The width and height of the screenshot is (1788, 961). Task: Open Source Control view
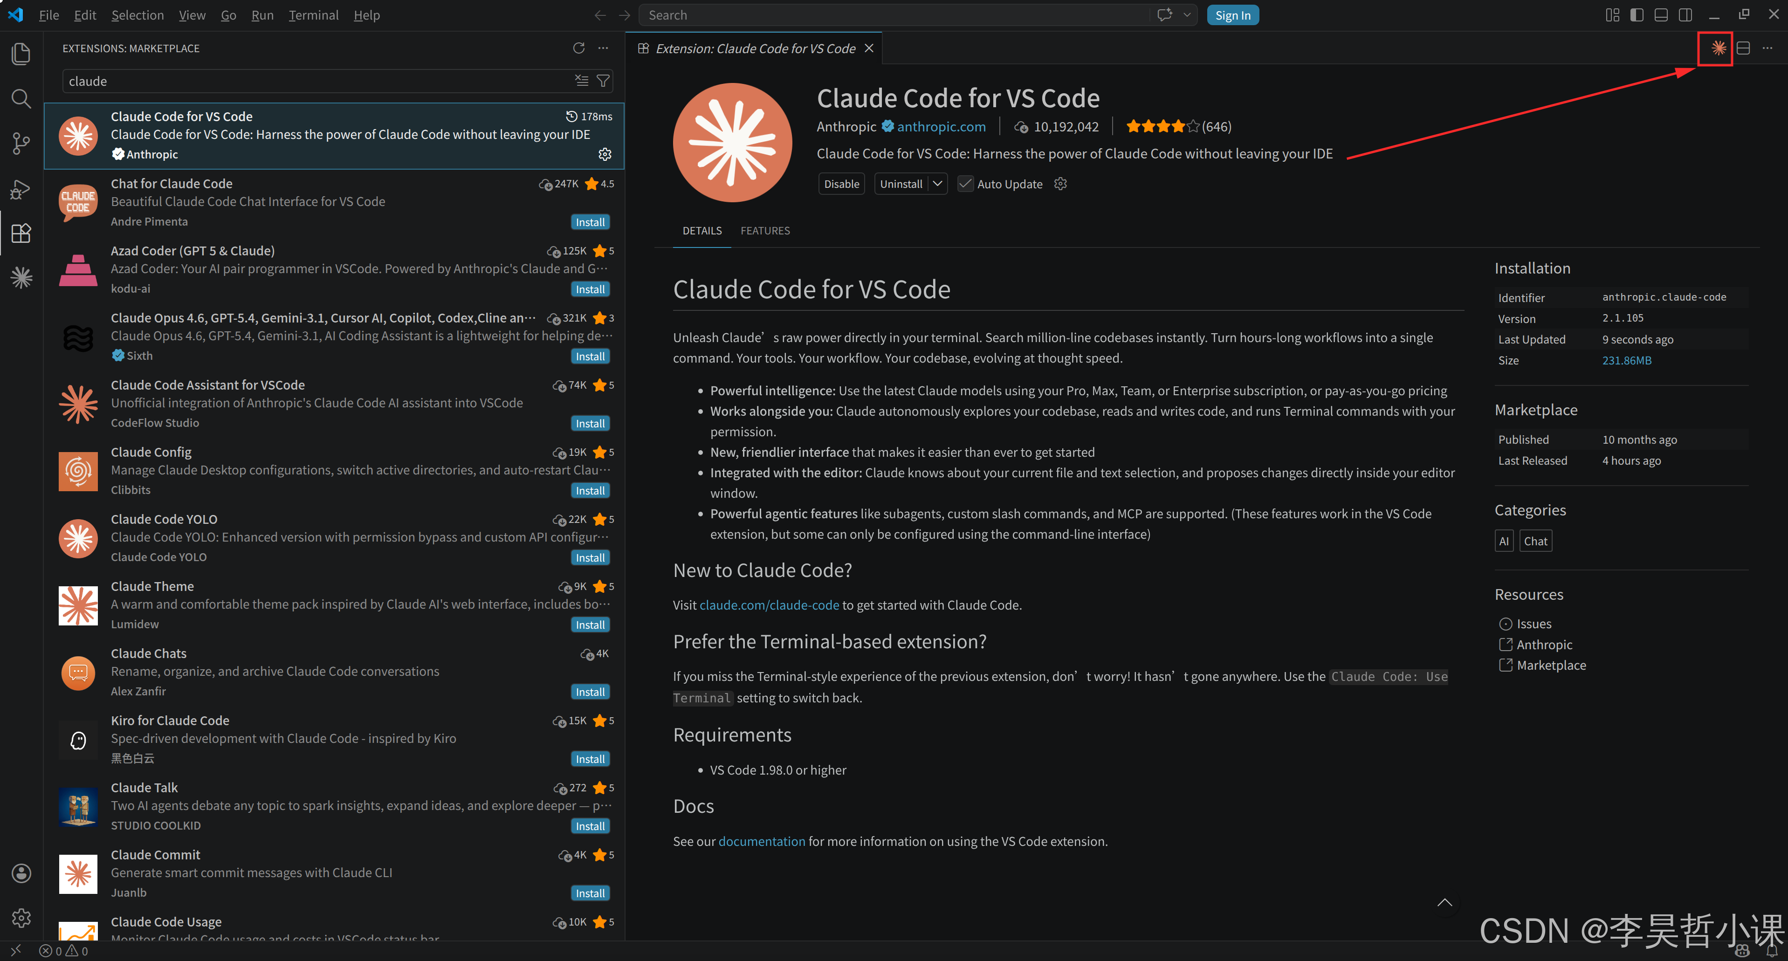tap(21, 144)
